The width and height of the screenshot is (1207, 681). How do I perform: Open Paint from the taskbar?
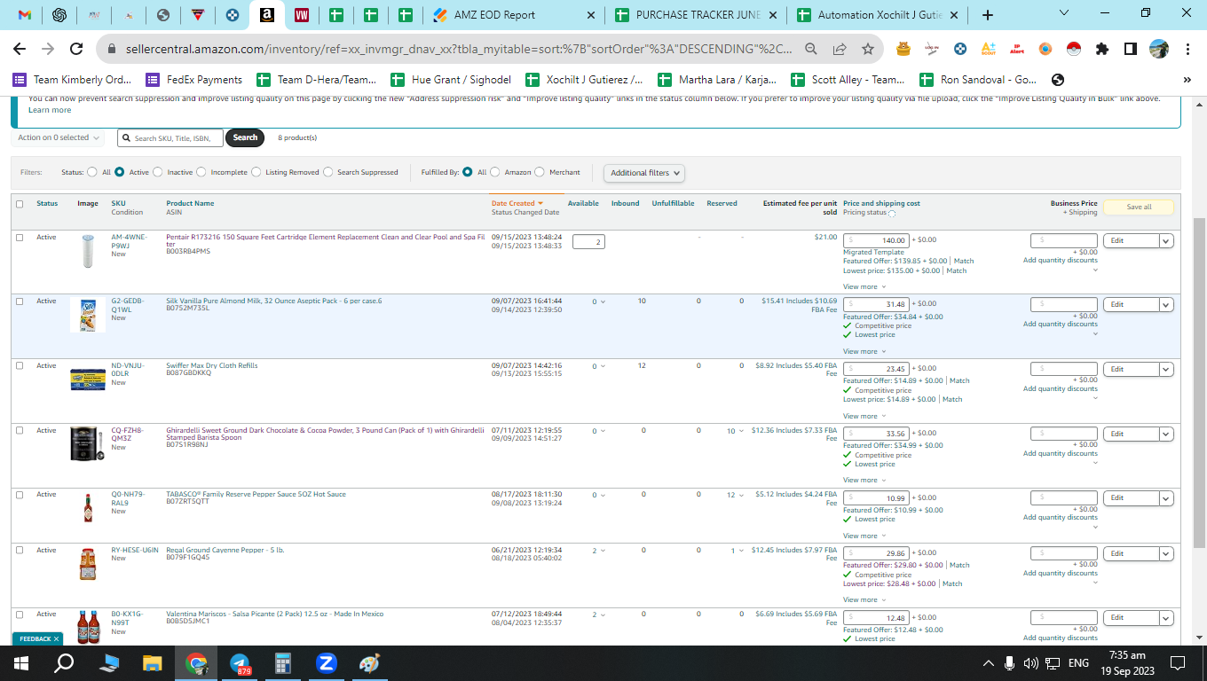click(x=369, y=663)
